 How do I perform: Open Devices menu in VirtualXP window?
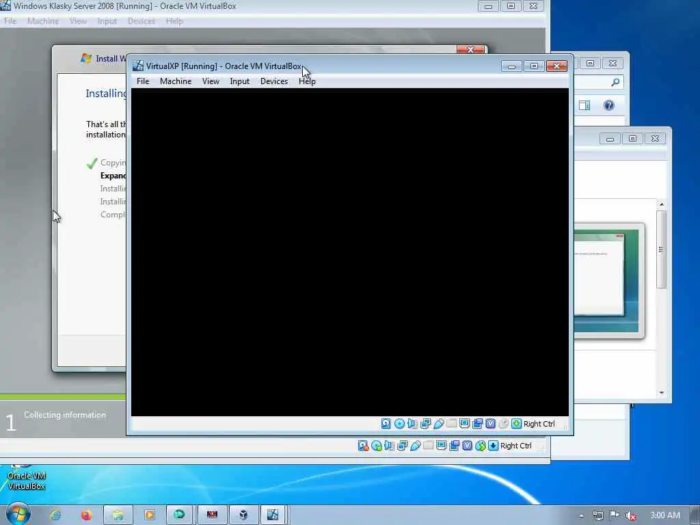274,81
